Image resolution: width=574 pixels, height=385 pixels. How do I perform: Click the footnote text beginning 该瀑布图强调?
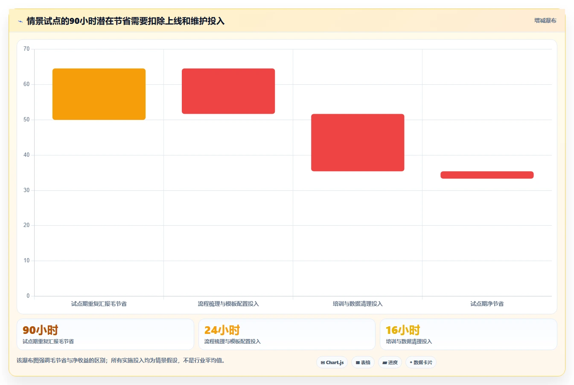pos(121,360)
